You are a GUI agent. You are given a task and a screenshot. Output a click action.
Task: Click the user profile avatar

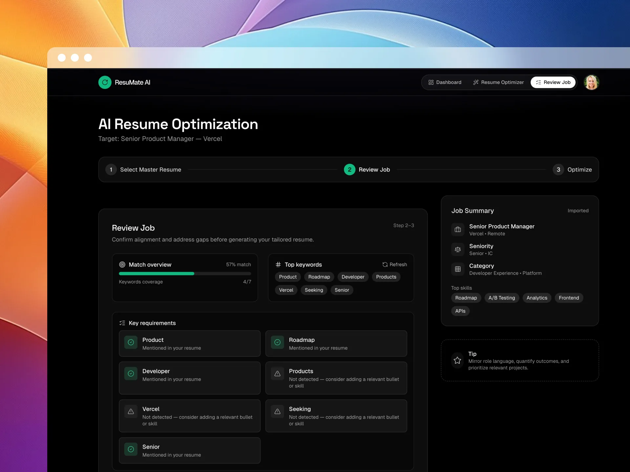[x=591, y=82]
